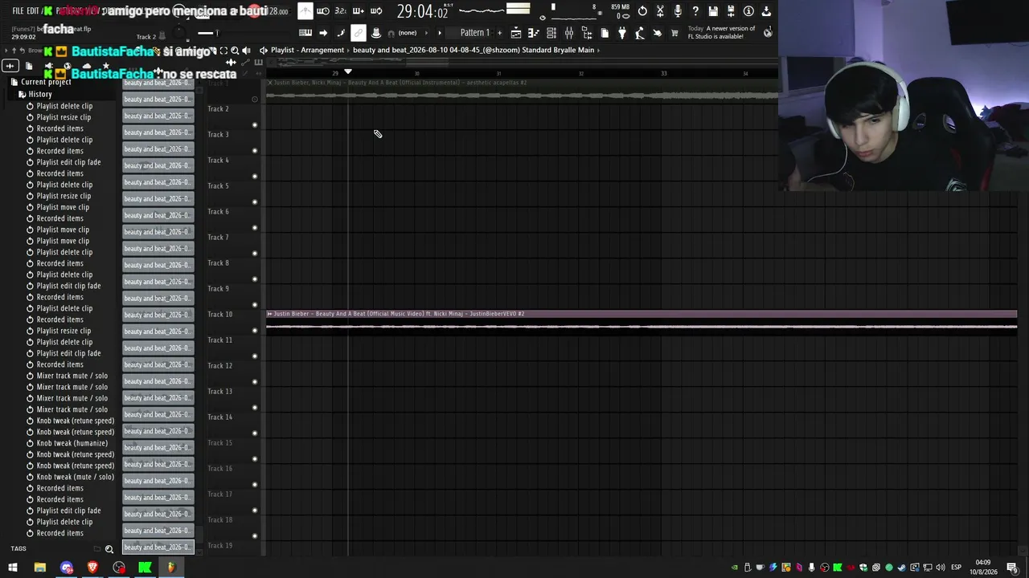Open the plugin picker plug icon
This screenshot has width=1029, height=578.
pos(622,33)
